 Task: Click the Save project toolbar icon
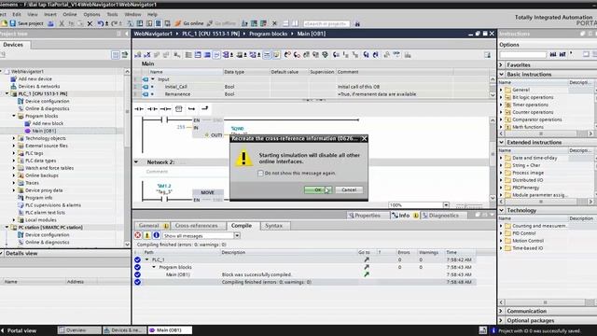coord(12,23)
